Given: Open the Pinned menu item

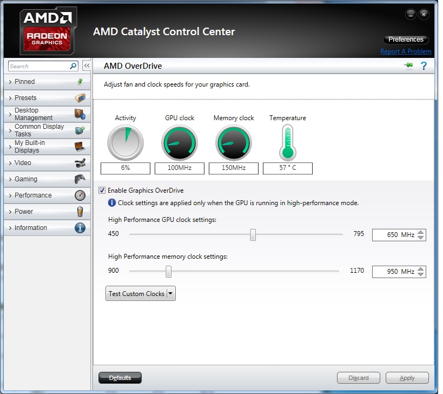Looking at the screenshot, I should (x=47, y=82).
